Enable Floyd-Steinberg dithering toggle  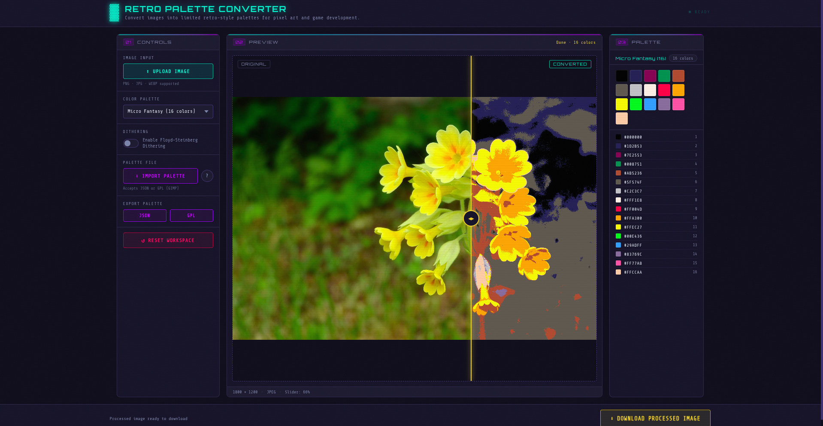click(x=131, y=143)
